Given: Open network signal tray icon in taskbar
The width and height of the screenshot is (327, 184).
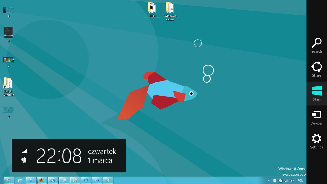Looking at the screenshot, I should tap(286, 181).
